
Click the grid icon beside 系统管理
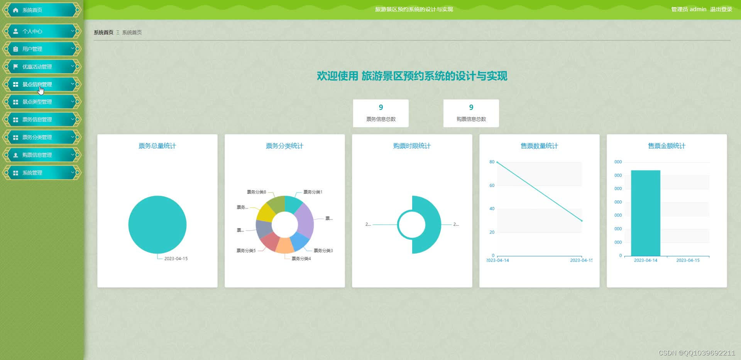15,173
